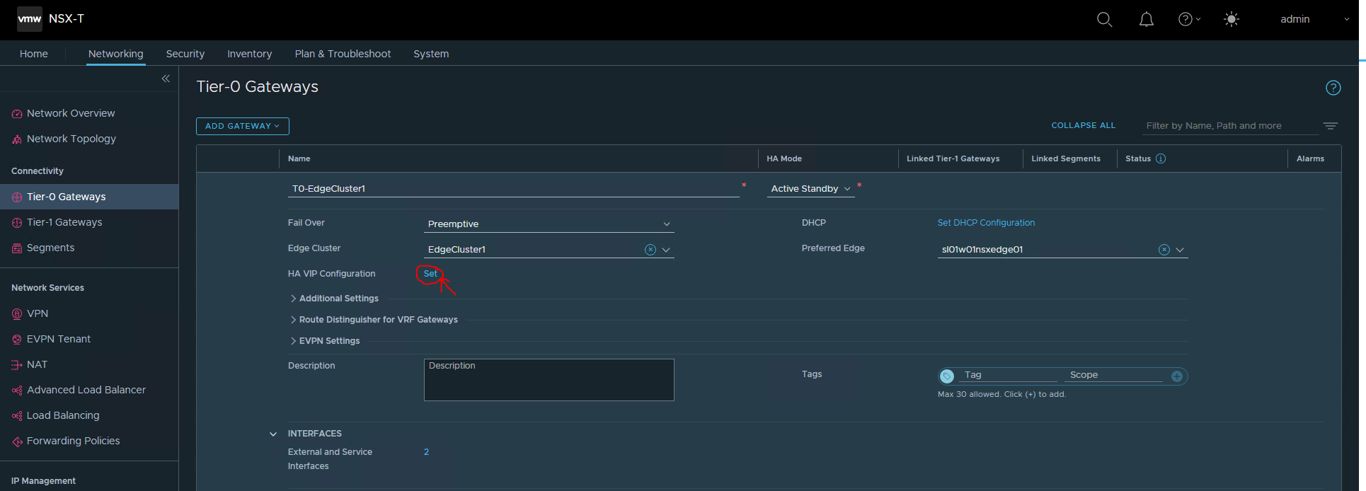Select the Networking tab
The height and width of the screenshot is (491, 1366).
(x=116, y=54)
